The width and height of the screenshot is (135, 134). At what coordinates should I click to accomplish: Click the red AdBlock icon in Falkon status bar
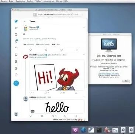[79, 120]
